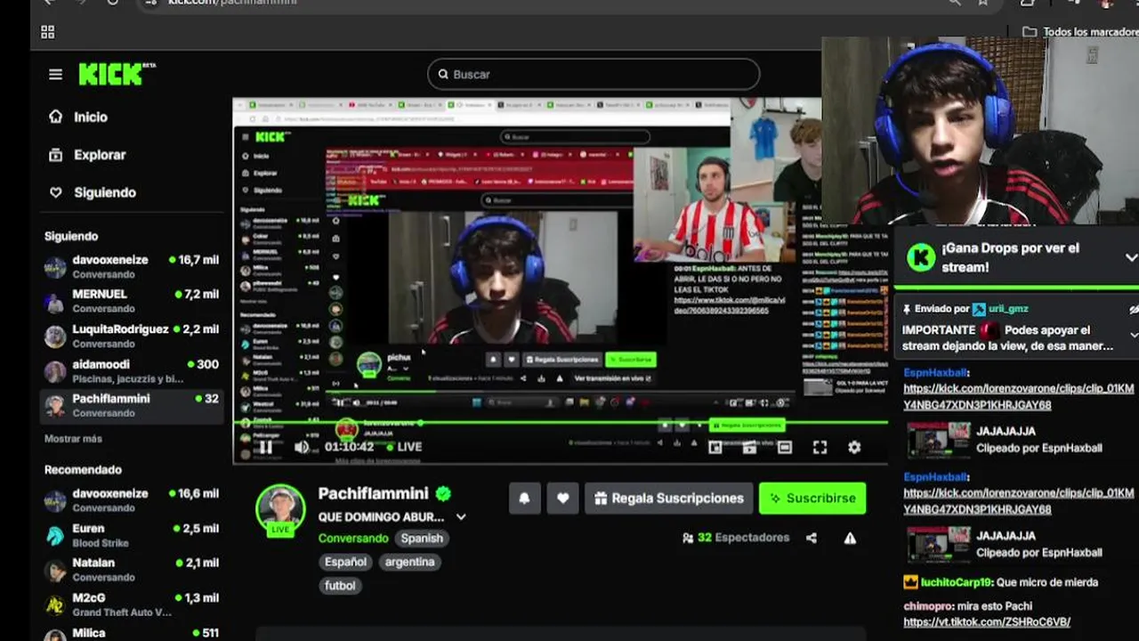
Task: Open LuquitaRodriguez channel in followed list
Action: pos(132,336)
